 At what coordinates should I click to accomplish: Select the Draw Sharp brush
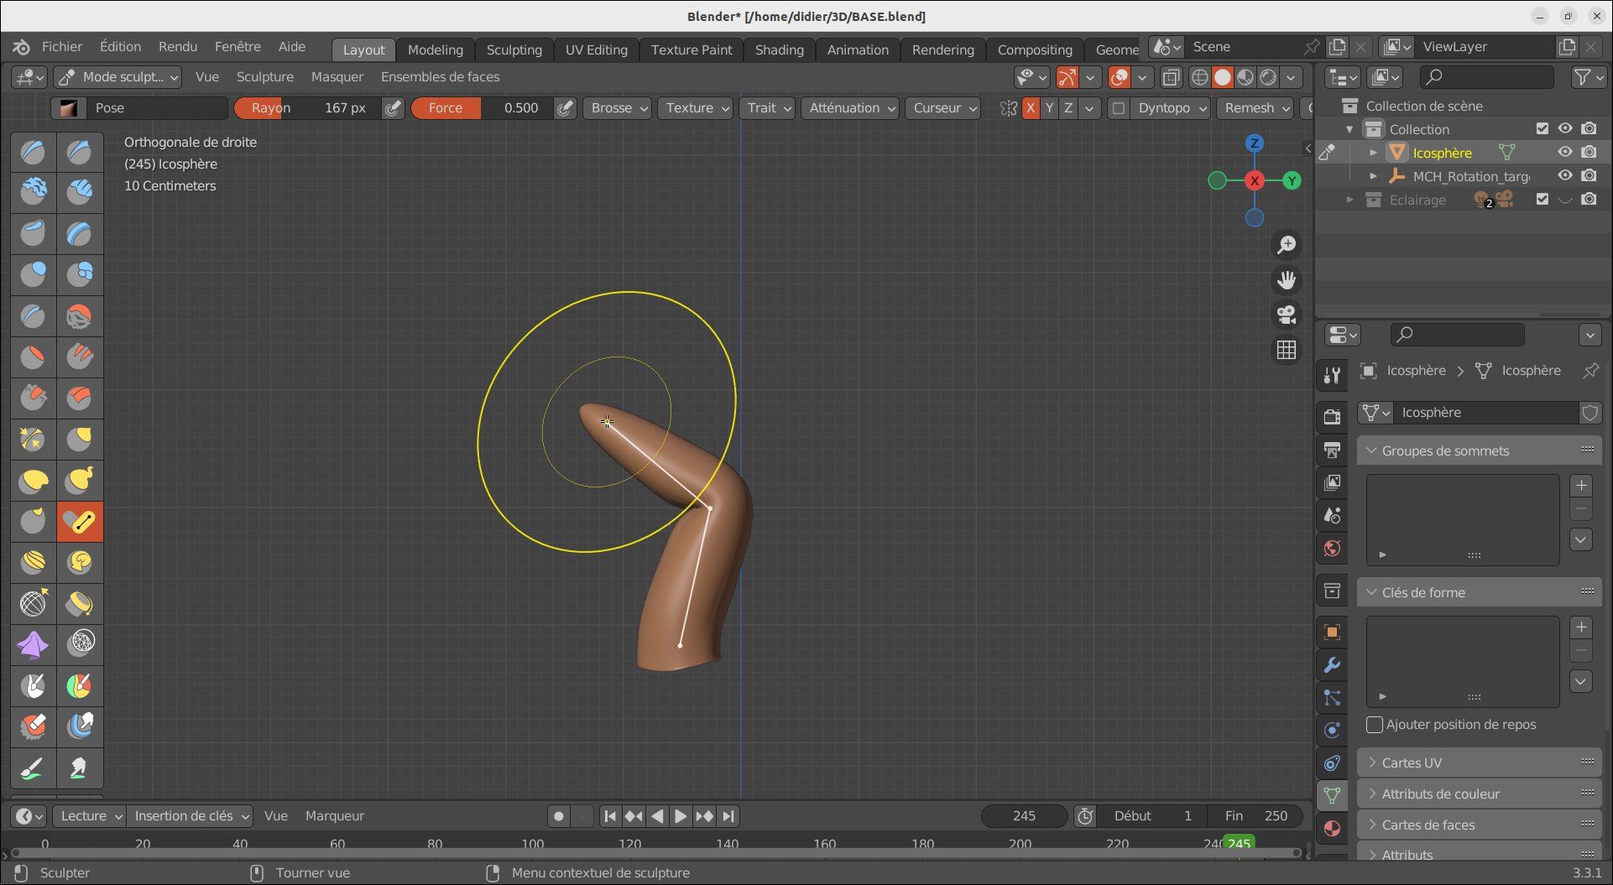(x=80, y=152)
